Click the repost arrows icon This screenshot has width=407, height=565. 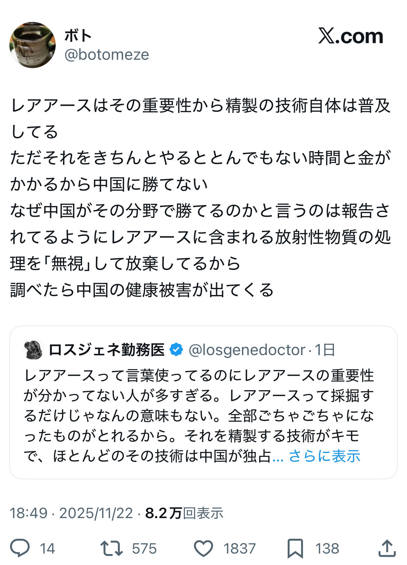coord(111,548)
